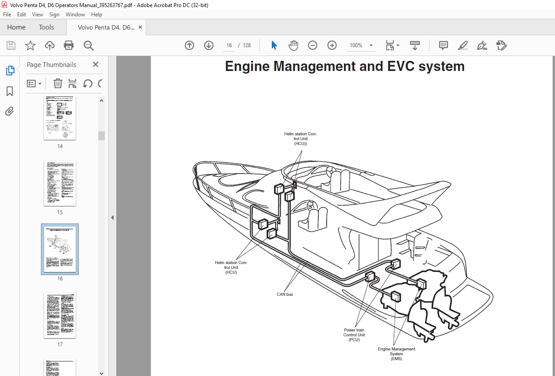The image size is (555, 376).
Task: Rotate page counterclockwise
Action: pyautogui.click(x=88, y=83)
